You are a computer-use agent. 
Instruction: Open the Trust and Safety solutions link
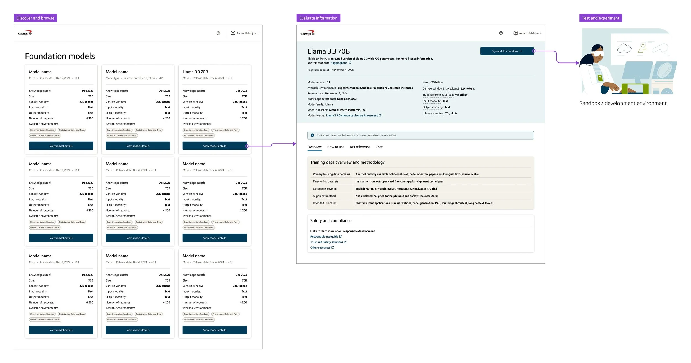326,242
